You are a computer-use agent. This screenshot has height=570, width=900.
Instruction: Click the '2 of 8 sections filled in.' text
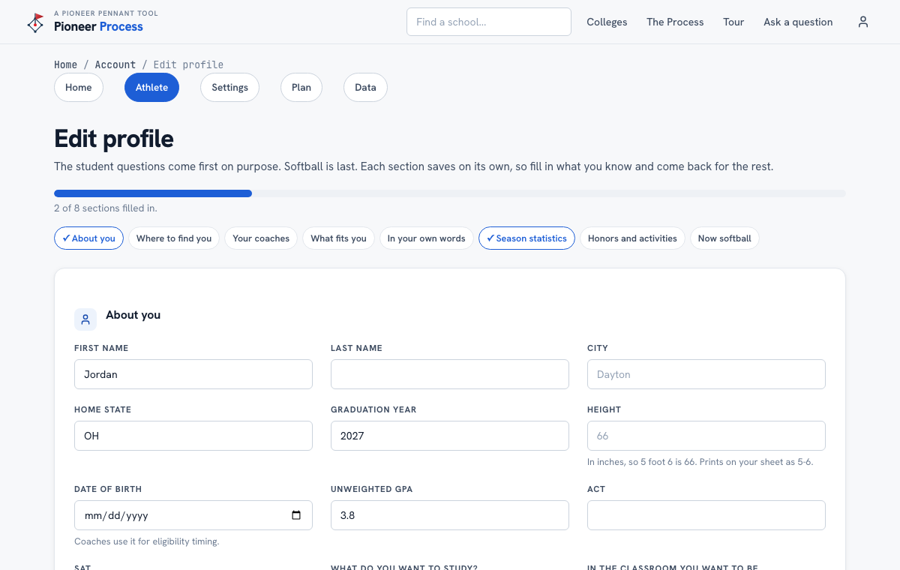tap(106, 208)
